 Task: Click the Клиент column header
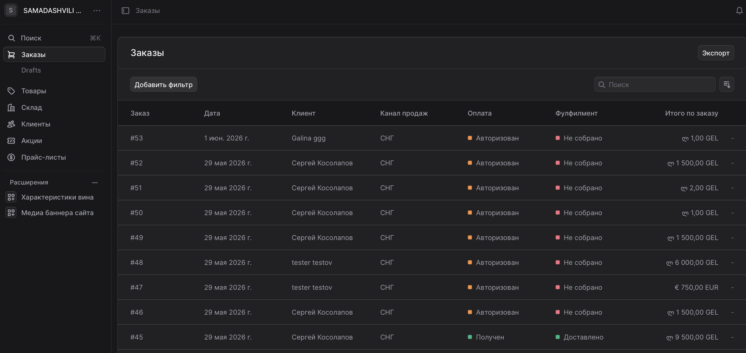pyautogui.click(x=303, y=113)
